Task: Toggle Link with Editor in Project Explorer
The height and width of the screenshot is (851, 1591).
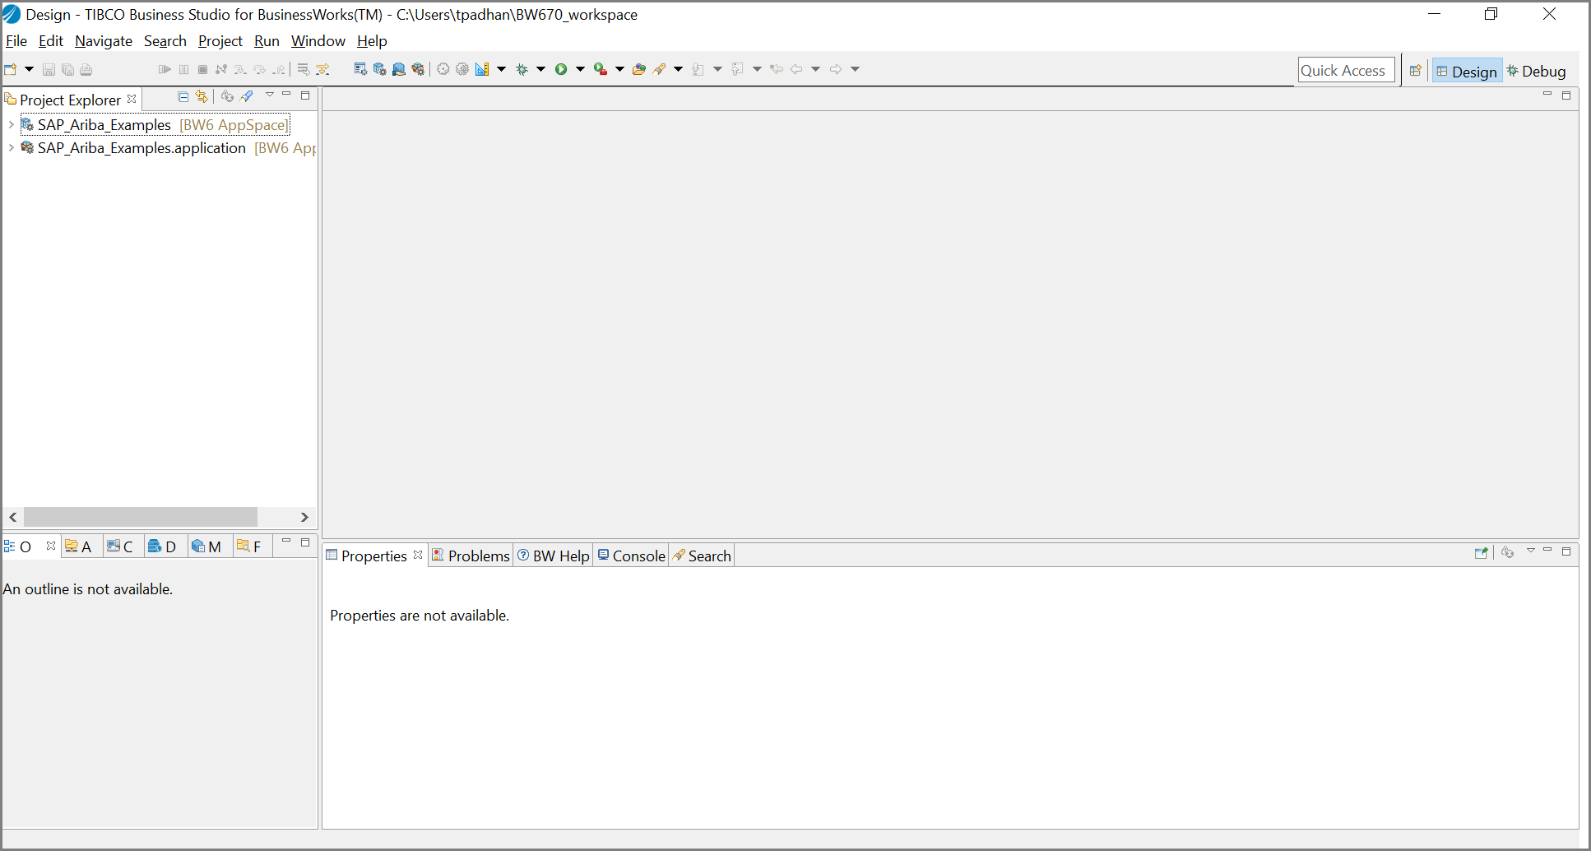Action: pyautogui.click(x=202, y=96)
